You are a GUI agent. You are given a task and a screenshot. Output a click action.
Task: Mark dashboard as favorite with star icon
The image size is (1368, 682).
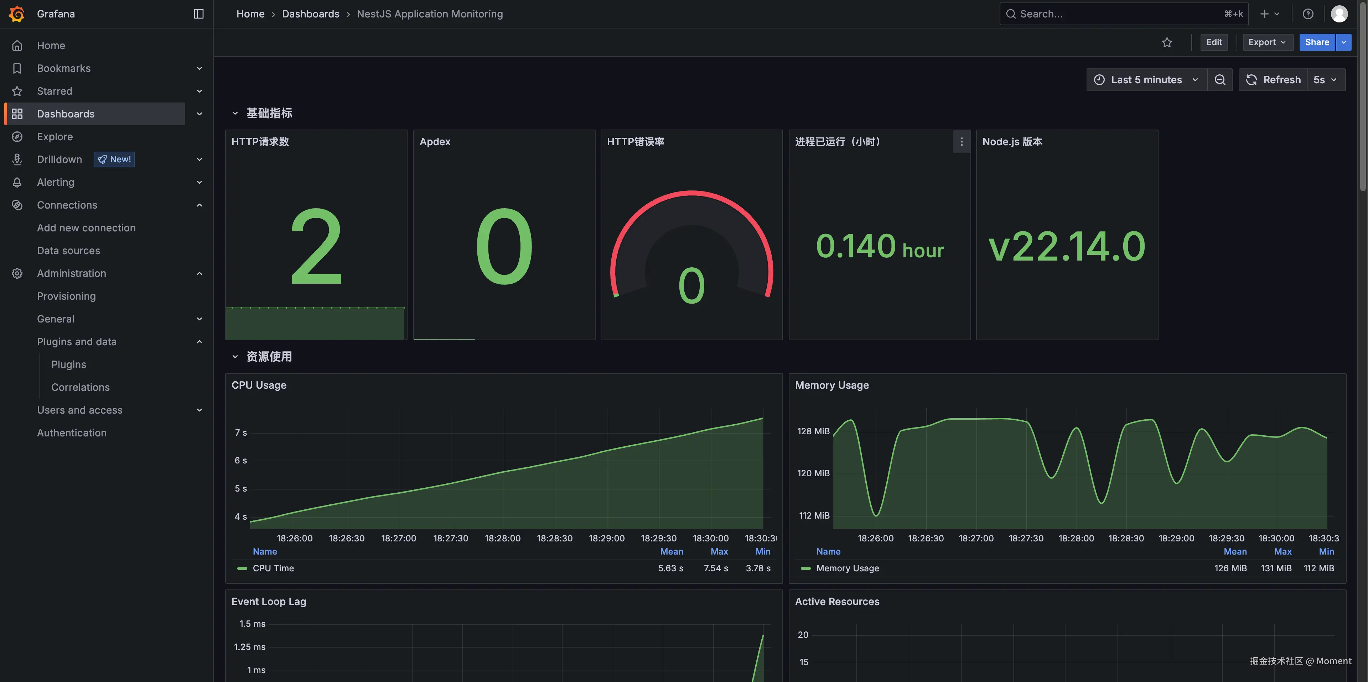click(1167, 42)
